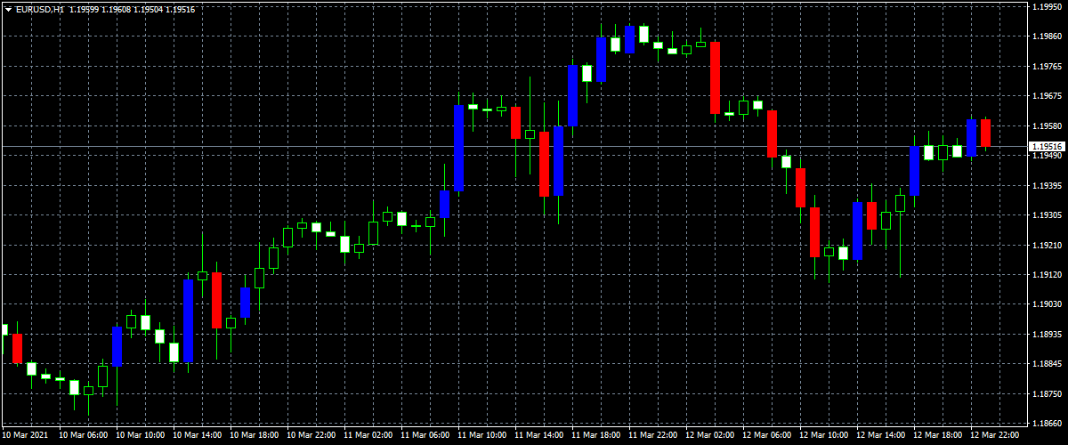Click the OHLC value 1.19599 in header
The image size is (1068, 445).
(84, 8)
